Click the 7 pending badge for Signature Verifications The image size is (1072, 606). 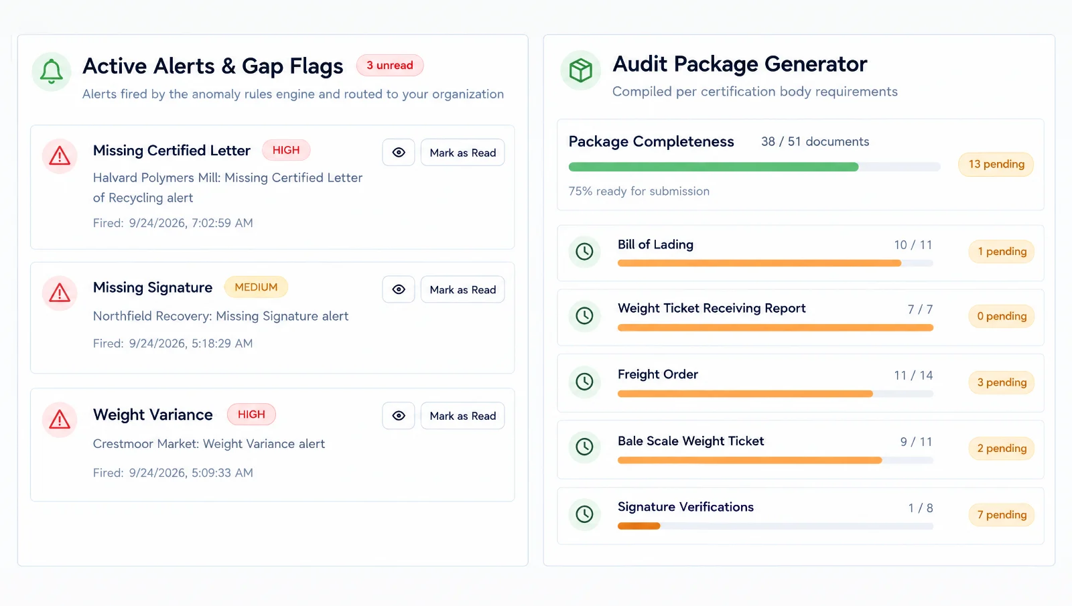[x=1002, y=515]
